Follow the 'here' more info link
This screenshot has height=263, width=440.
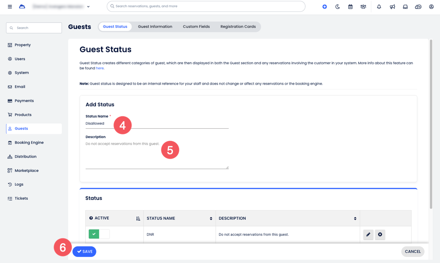pyautogui.click(x=100, y=68)
